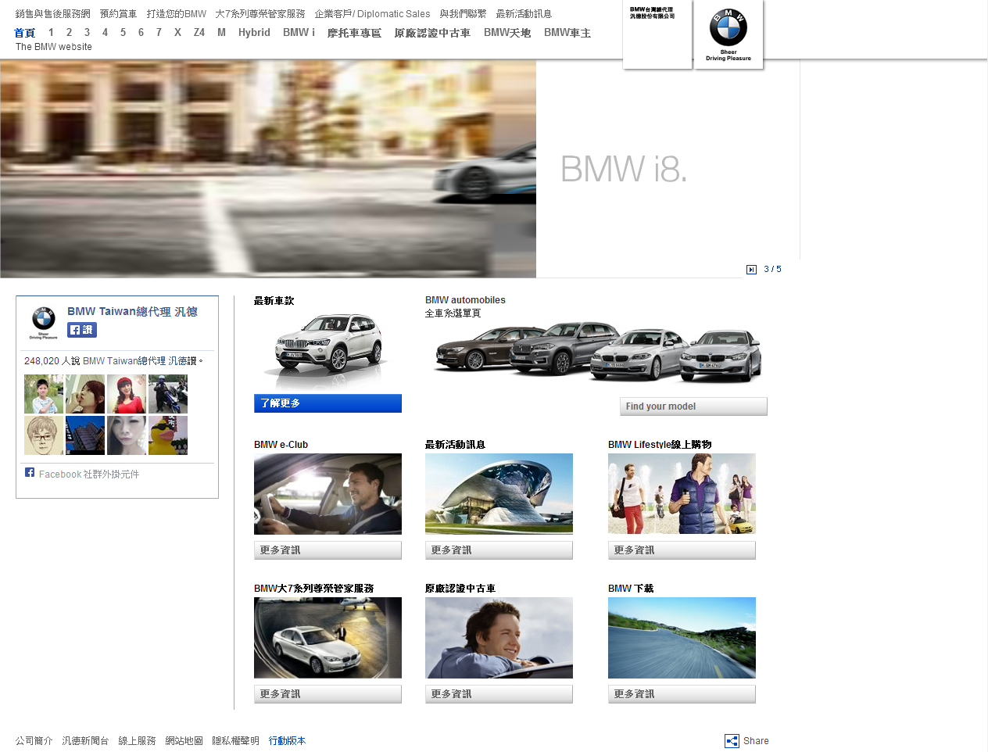Open the M models menu item

(x=221, y=33)
